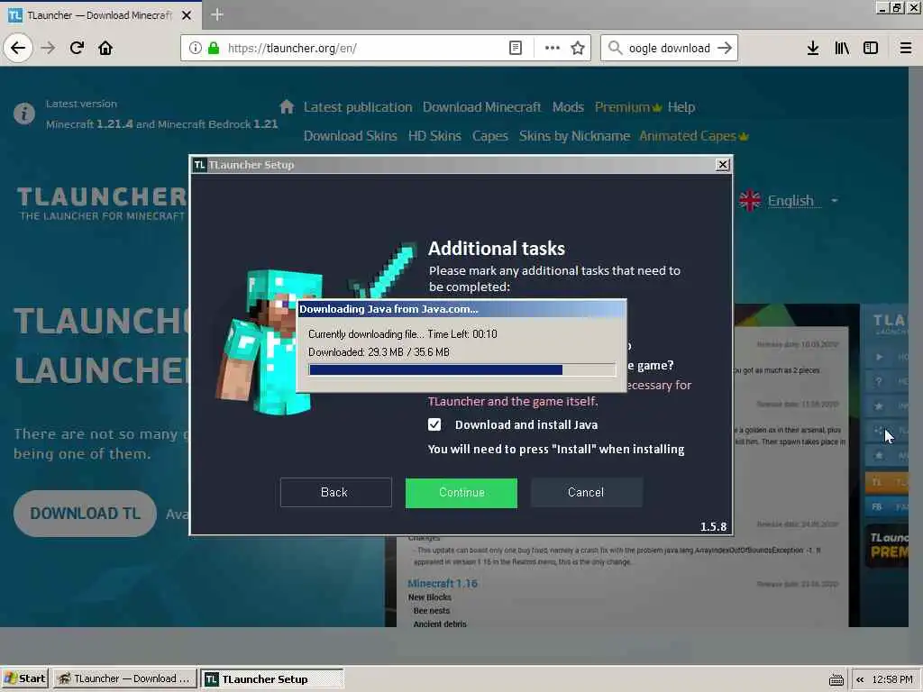
Task: Open page actions three-dots menu
Action: (553, 48)
